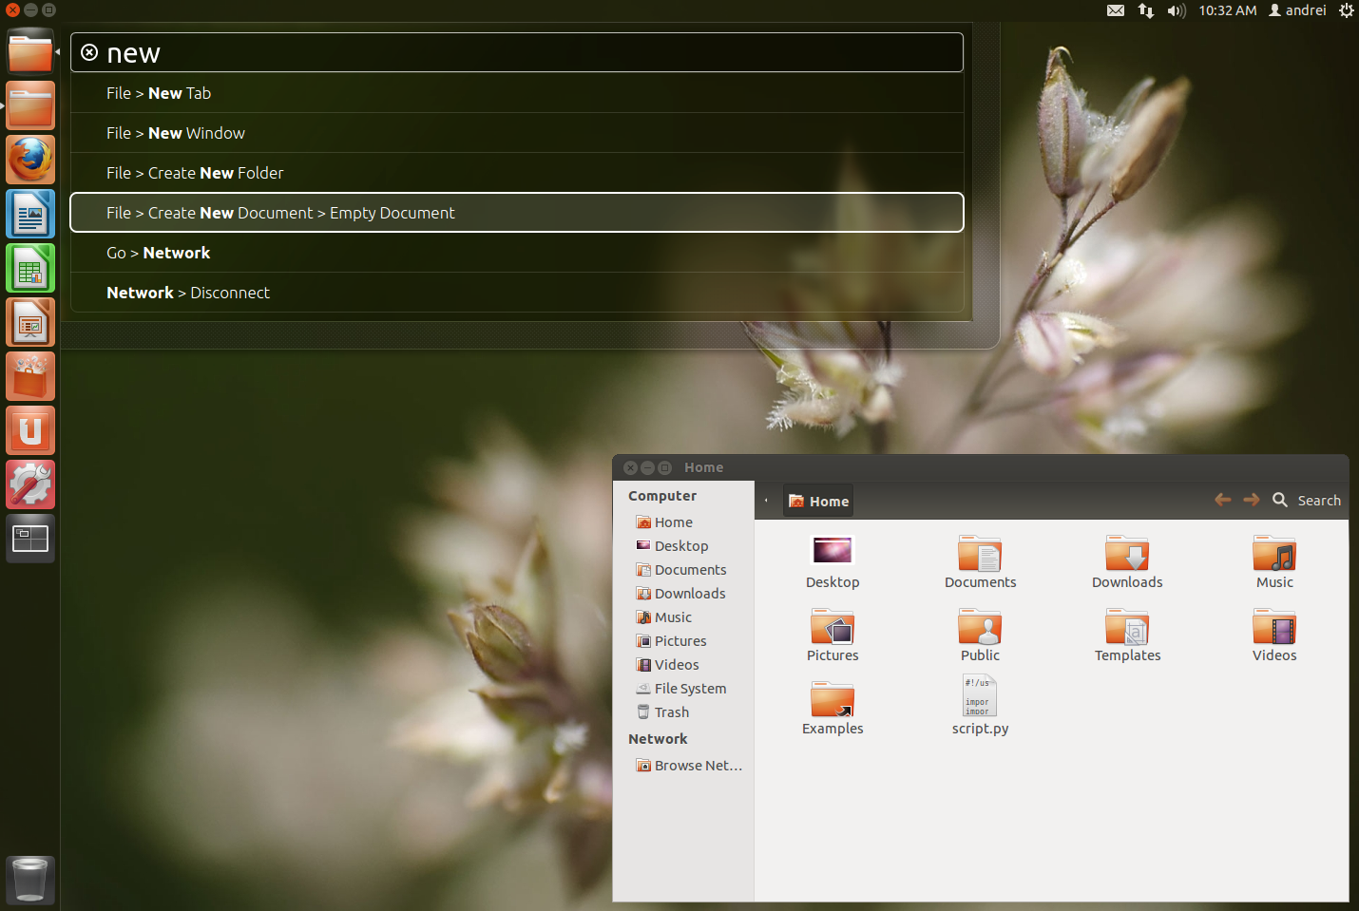Open the Workspace Switcher

pyautogui.click(x=29, y=539)
